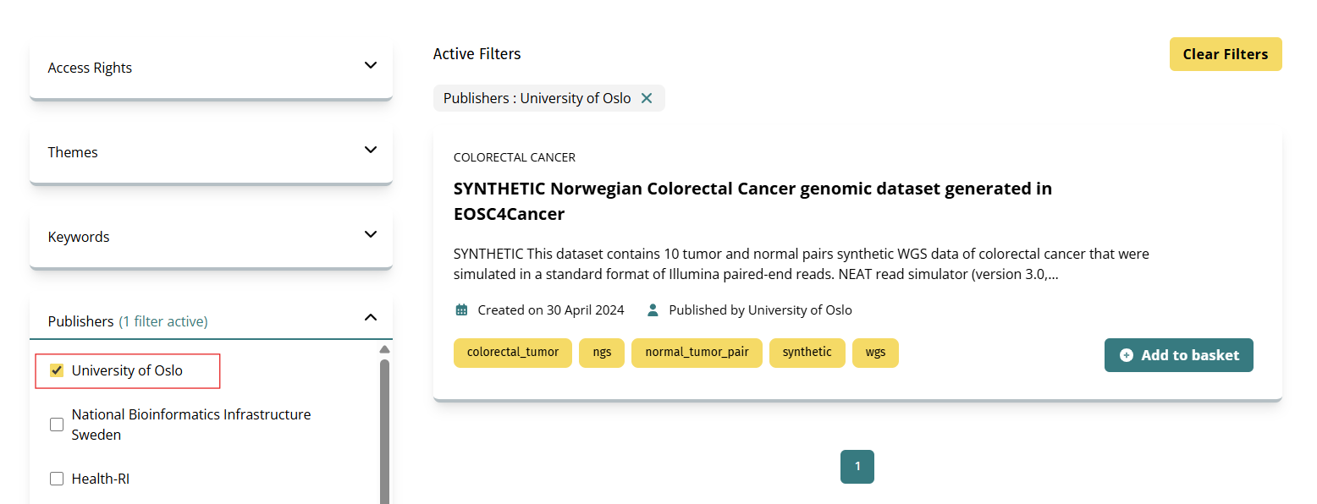
Task: Expand the Access Rights filter
Action: tap(211, 68)
